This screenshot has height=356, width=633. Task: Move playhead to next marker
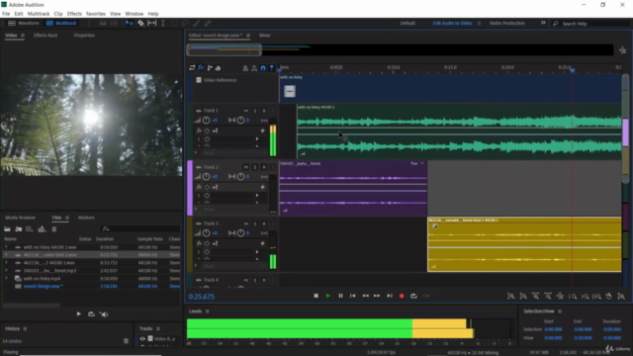click(390, 296)
